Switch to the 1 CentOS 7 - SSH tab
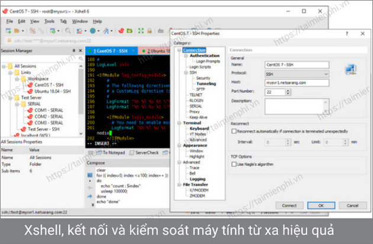The width and height of the screenshot is (373, 244). coord(111,51)
